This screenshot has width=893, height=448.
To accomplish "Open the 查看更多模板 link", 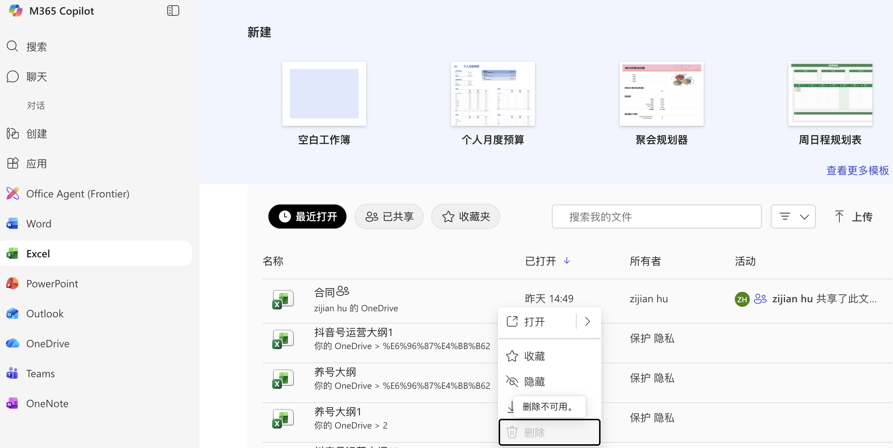I will coord(857,170).
